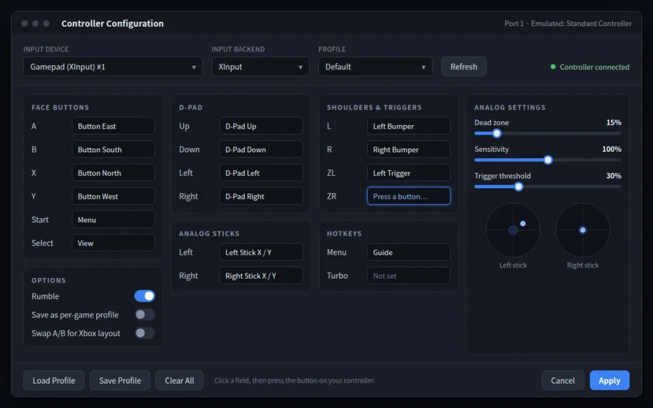Select the Start mapping field showing Menu
653x408 pixels.
tap(114, 219)
